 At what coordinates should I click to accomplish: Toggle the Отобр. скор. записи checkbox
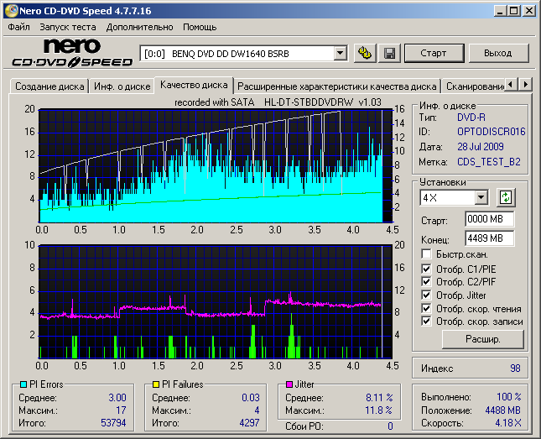click(427, 321)
